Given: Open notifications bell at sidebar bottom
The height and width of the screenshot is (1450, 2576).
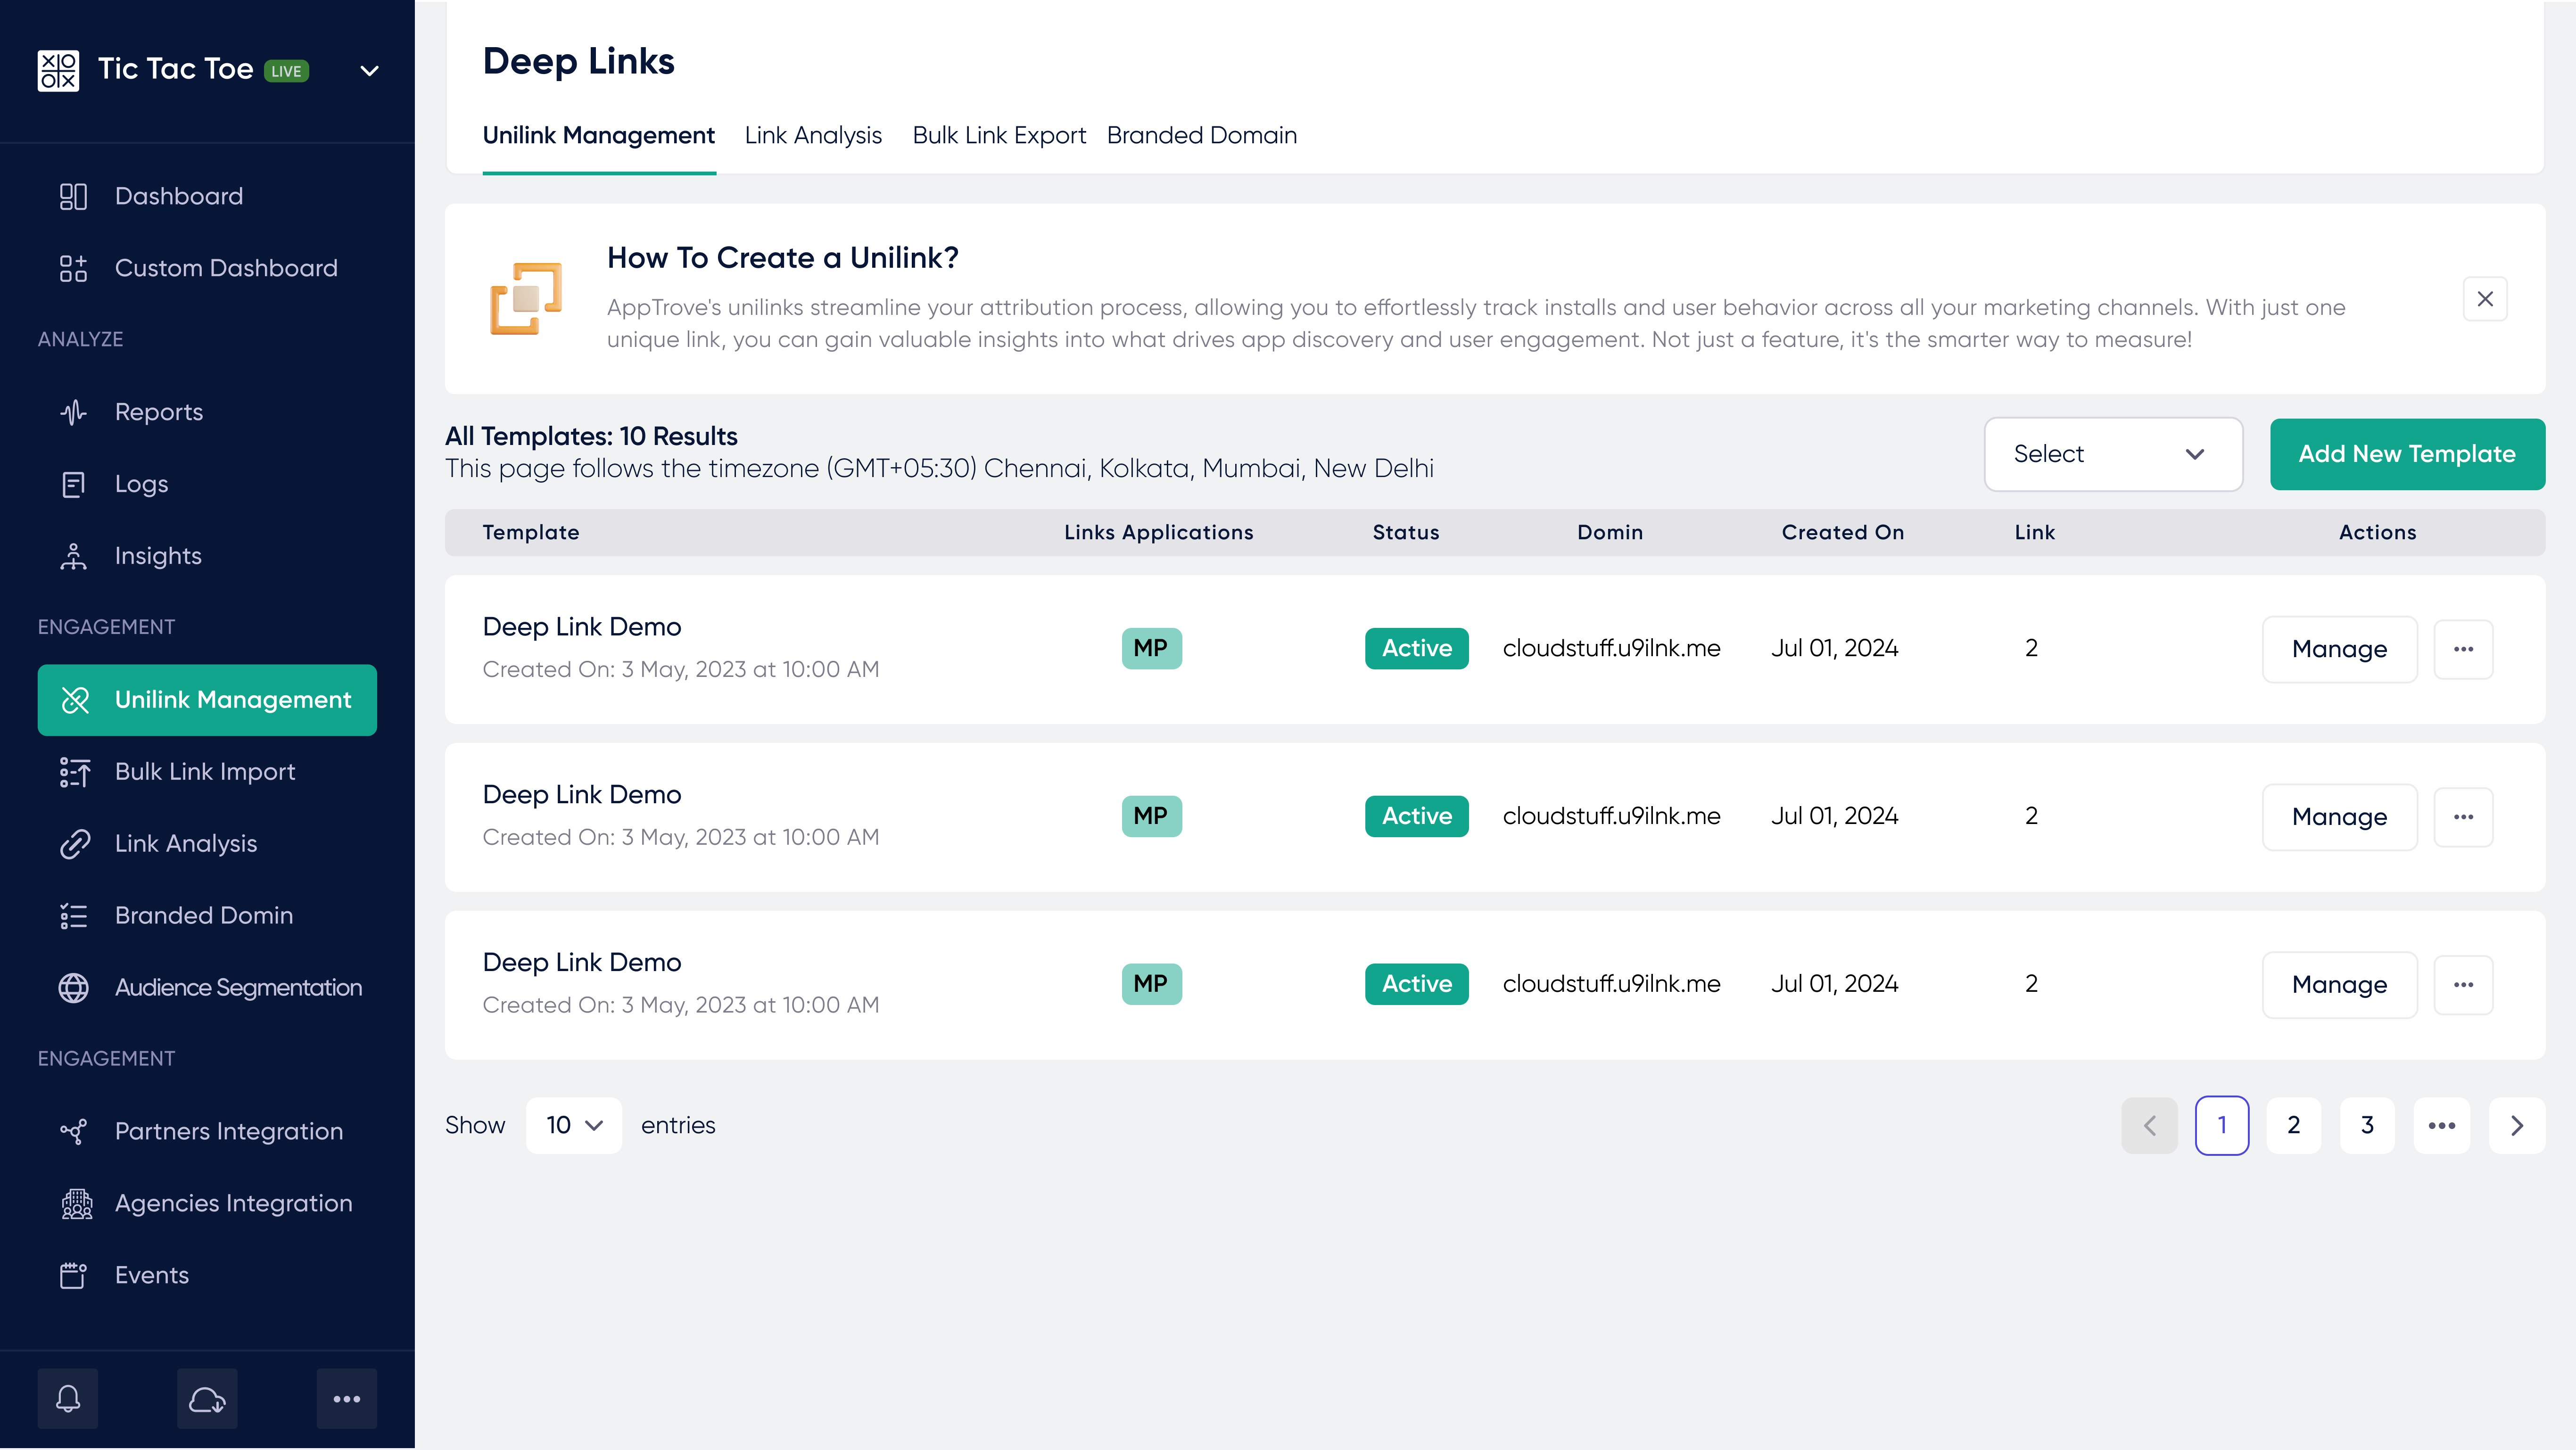Looking at the screenshot, I should point(68,1399).
